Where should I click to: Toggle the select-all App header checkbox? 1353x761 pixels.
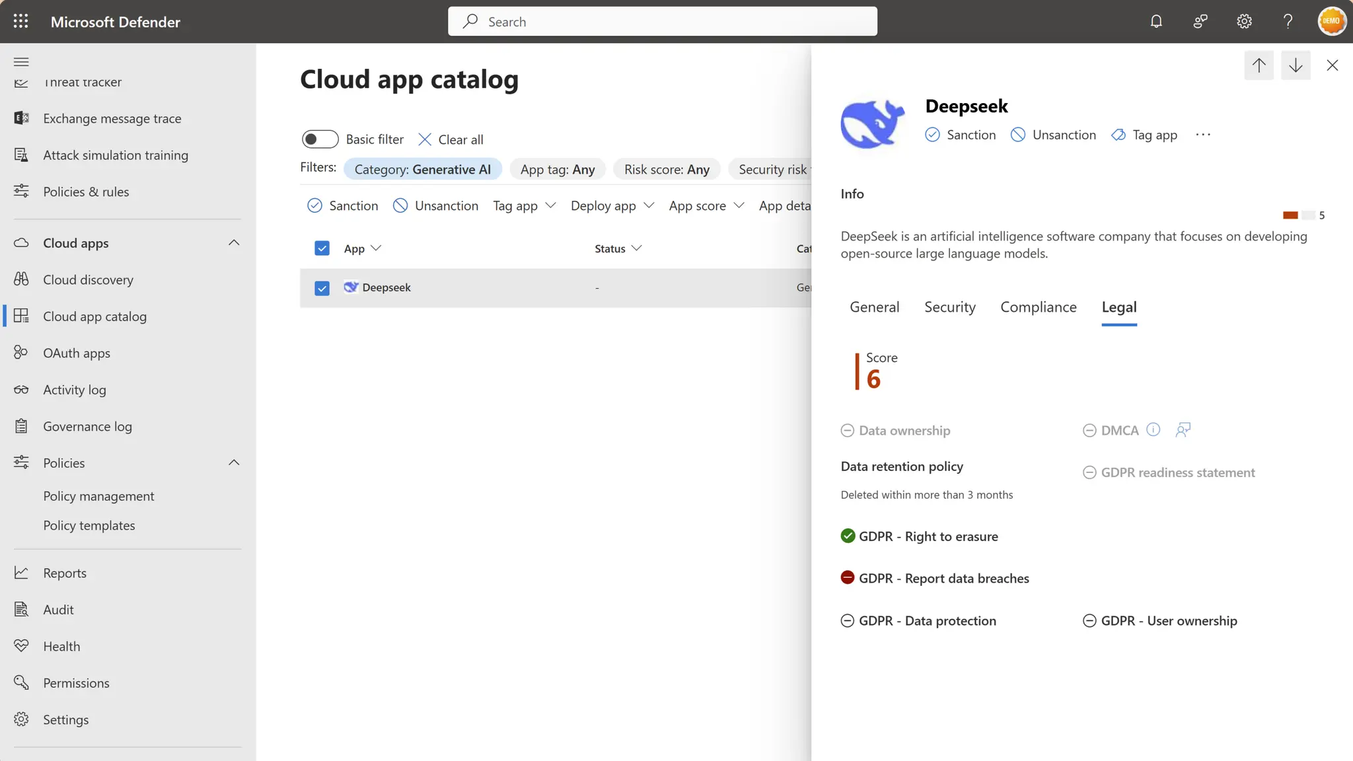(322, 248)
